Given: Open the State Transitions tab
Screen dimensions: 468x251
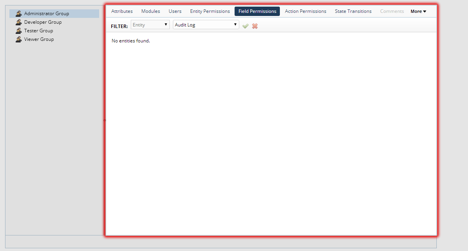Looking at the screenshot, I should pos(353,11).
